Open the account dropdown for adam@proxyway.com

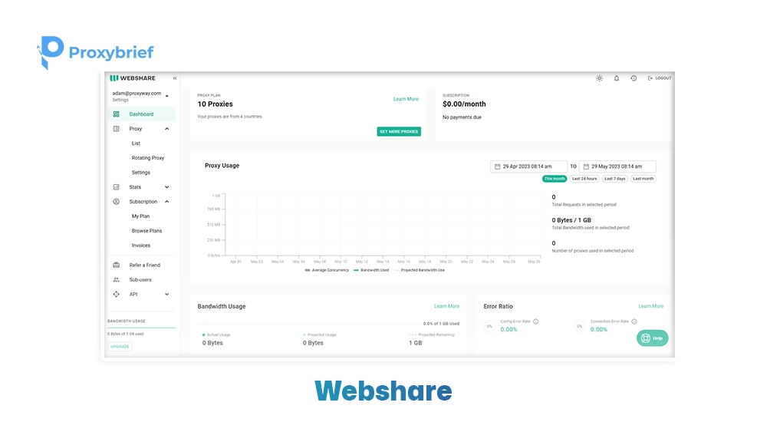pyautogui.click(x=166, y=96)
